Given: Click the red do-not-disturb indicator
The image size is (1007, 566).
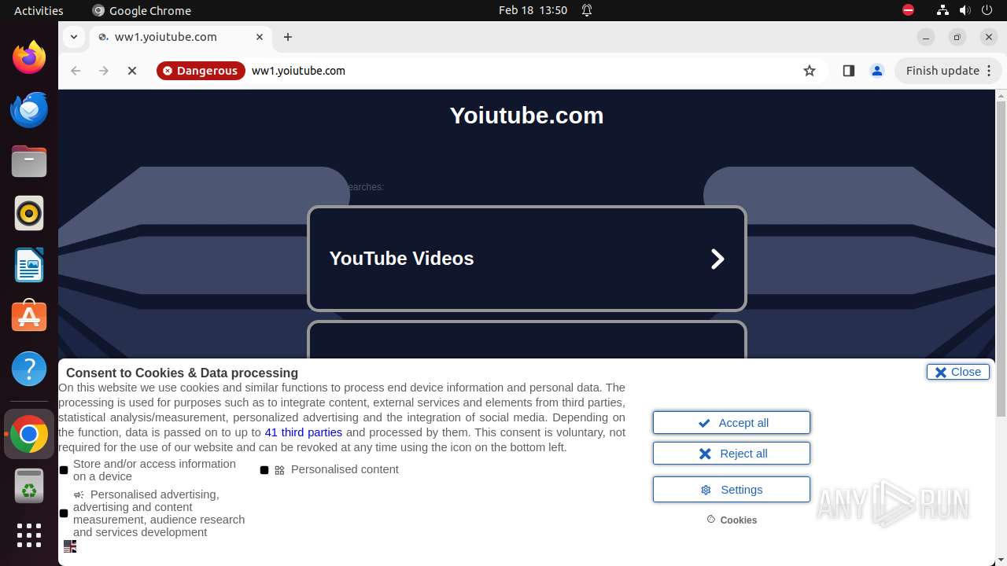Looking at the screenshot, I should [909, 10].
